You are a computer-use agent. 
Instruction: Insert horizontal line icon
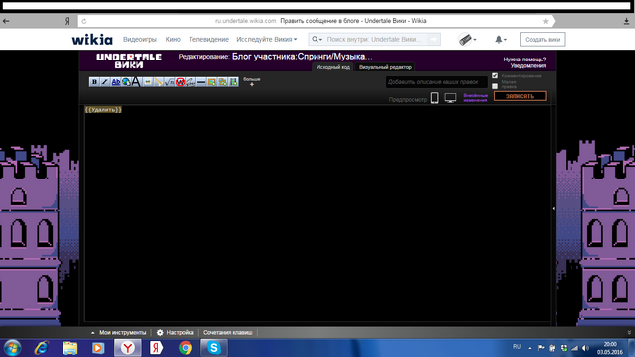click(201, 82)
